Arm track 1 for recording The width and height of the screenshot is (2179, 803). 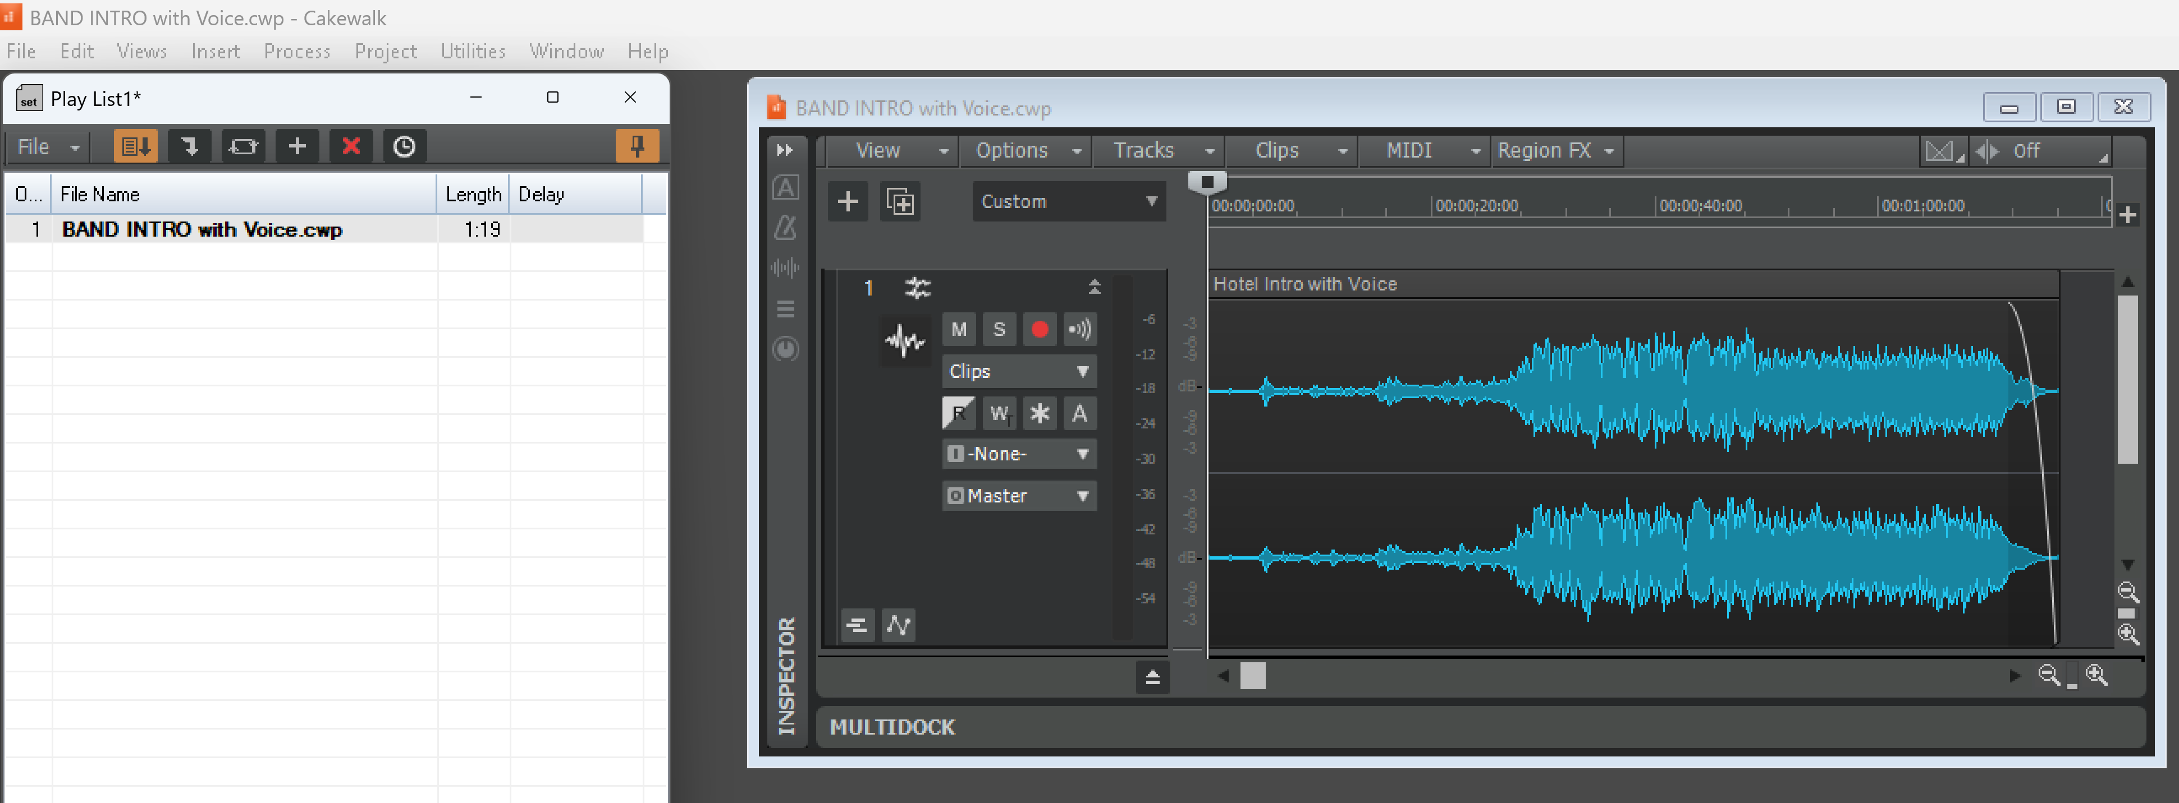coord(1040,330)
